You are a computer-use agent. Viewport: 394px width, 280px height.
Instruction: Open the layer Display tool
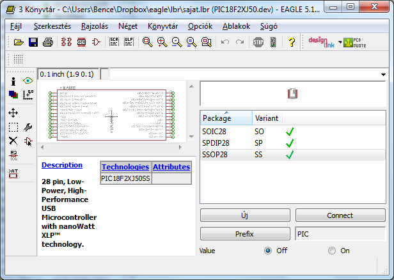coord(13,95)
